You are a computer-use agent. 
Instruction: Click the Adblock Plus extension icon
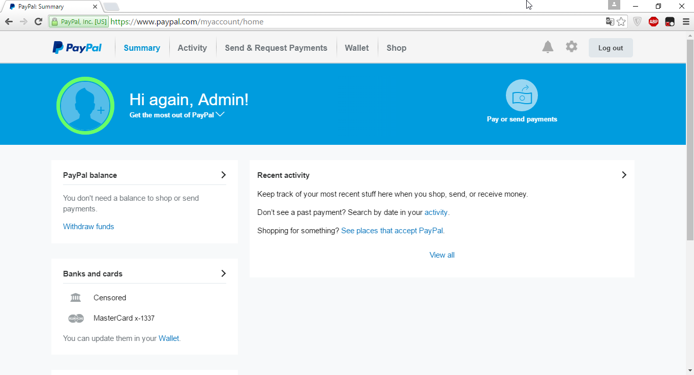(x=653, y=22)
